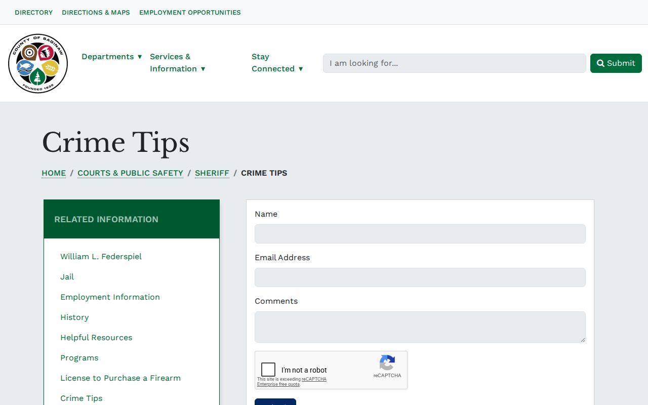Open William L. Federspiel sidebar link
This screenshot has width=648, height=405.
coord(101,257)
